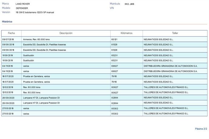
Task: Click the Matrícula field label
Action: coord(115,4)
